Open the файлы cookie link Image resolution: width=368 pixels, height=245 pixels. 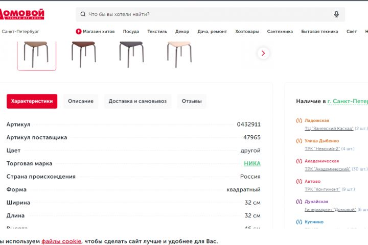pyautogui.click(x=61, y=241)
